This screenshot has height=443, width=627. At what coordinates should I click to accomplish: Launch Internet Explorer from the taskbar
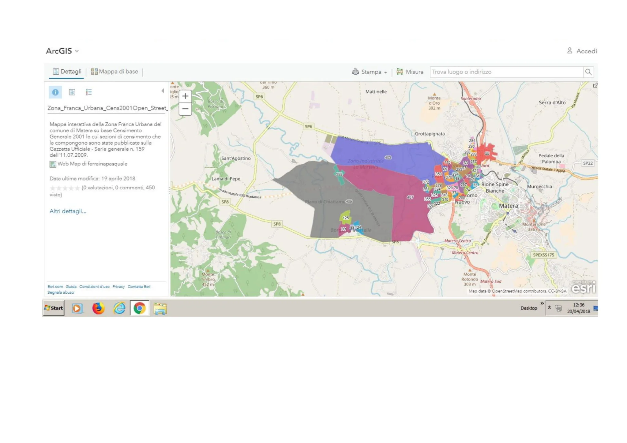pyautogui.click(x=119, y=308)
